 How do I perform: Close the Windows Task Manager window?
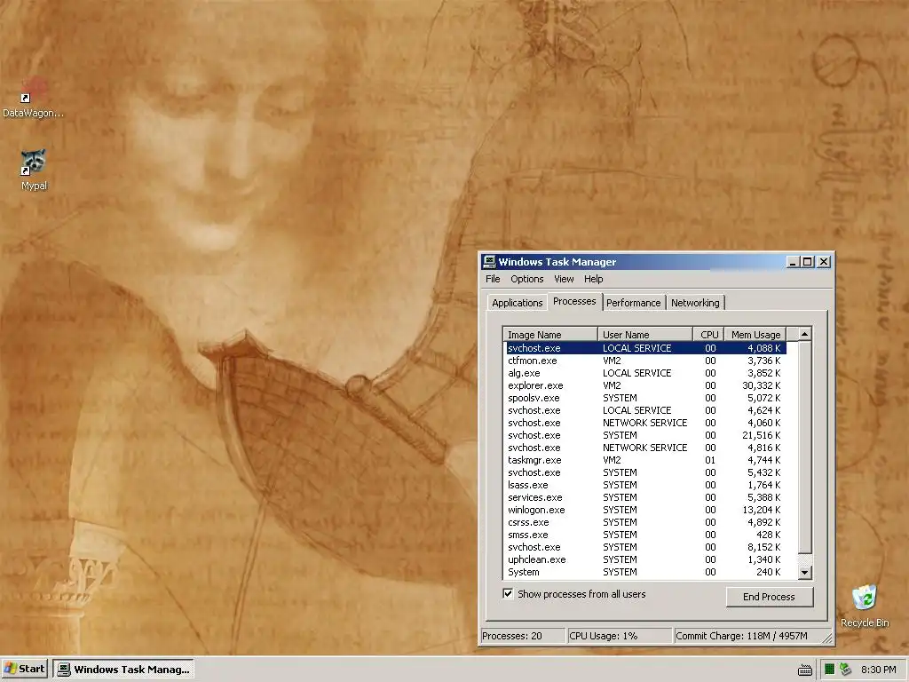[823, 262]
